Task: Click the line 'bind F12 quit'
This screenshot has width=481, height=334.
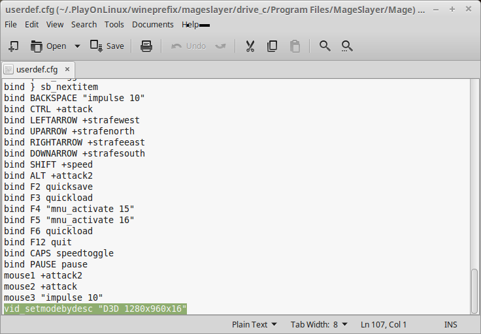Action: coord(38,242)
